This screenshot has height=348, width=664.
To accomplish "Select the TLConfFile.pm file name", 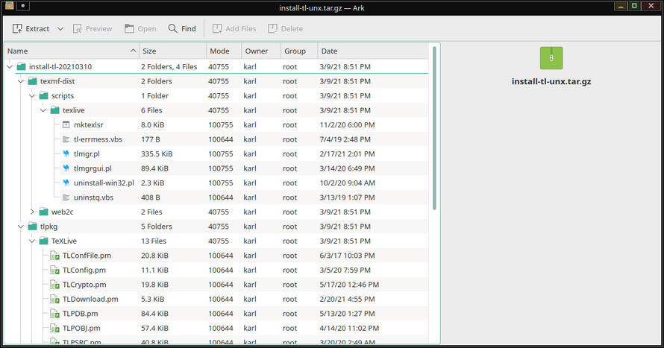I will tap(87, 256).
